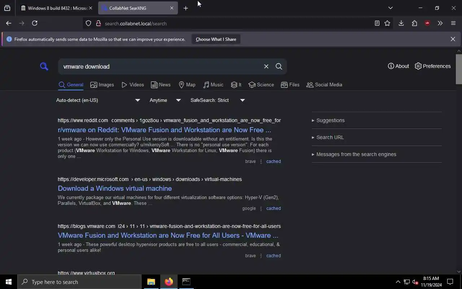
Task: Close the Windows 8 build 8432 tab
Action: [91, 8]
